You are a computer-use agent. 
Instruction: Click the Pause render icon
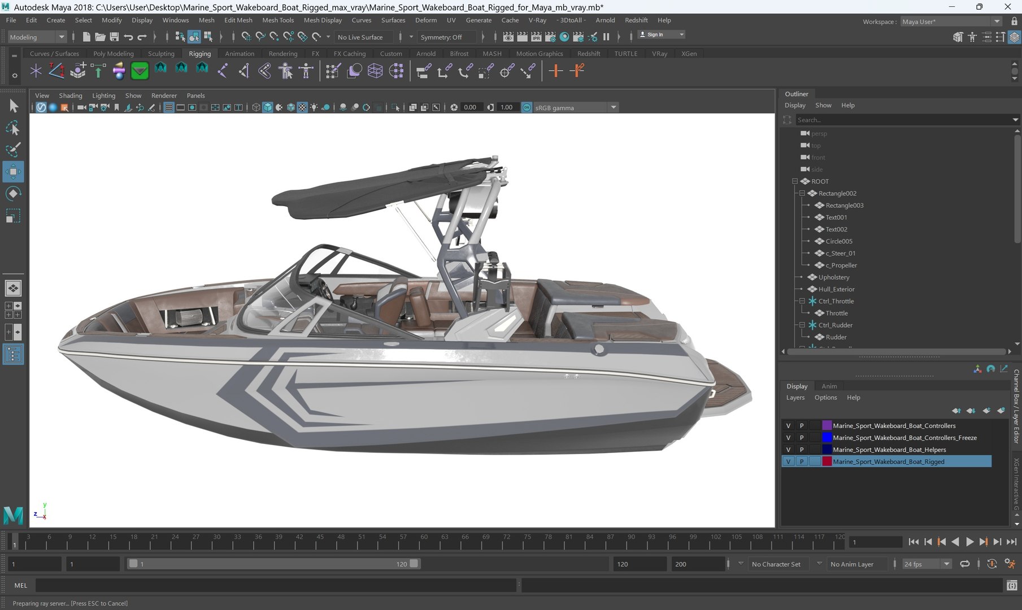click(606, 37)
